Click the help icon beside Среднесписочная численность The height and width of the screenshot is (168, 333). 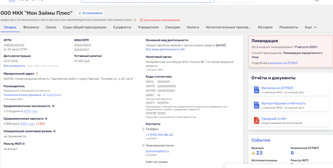point(53,106)
